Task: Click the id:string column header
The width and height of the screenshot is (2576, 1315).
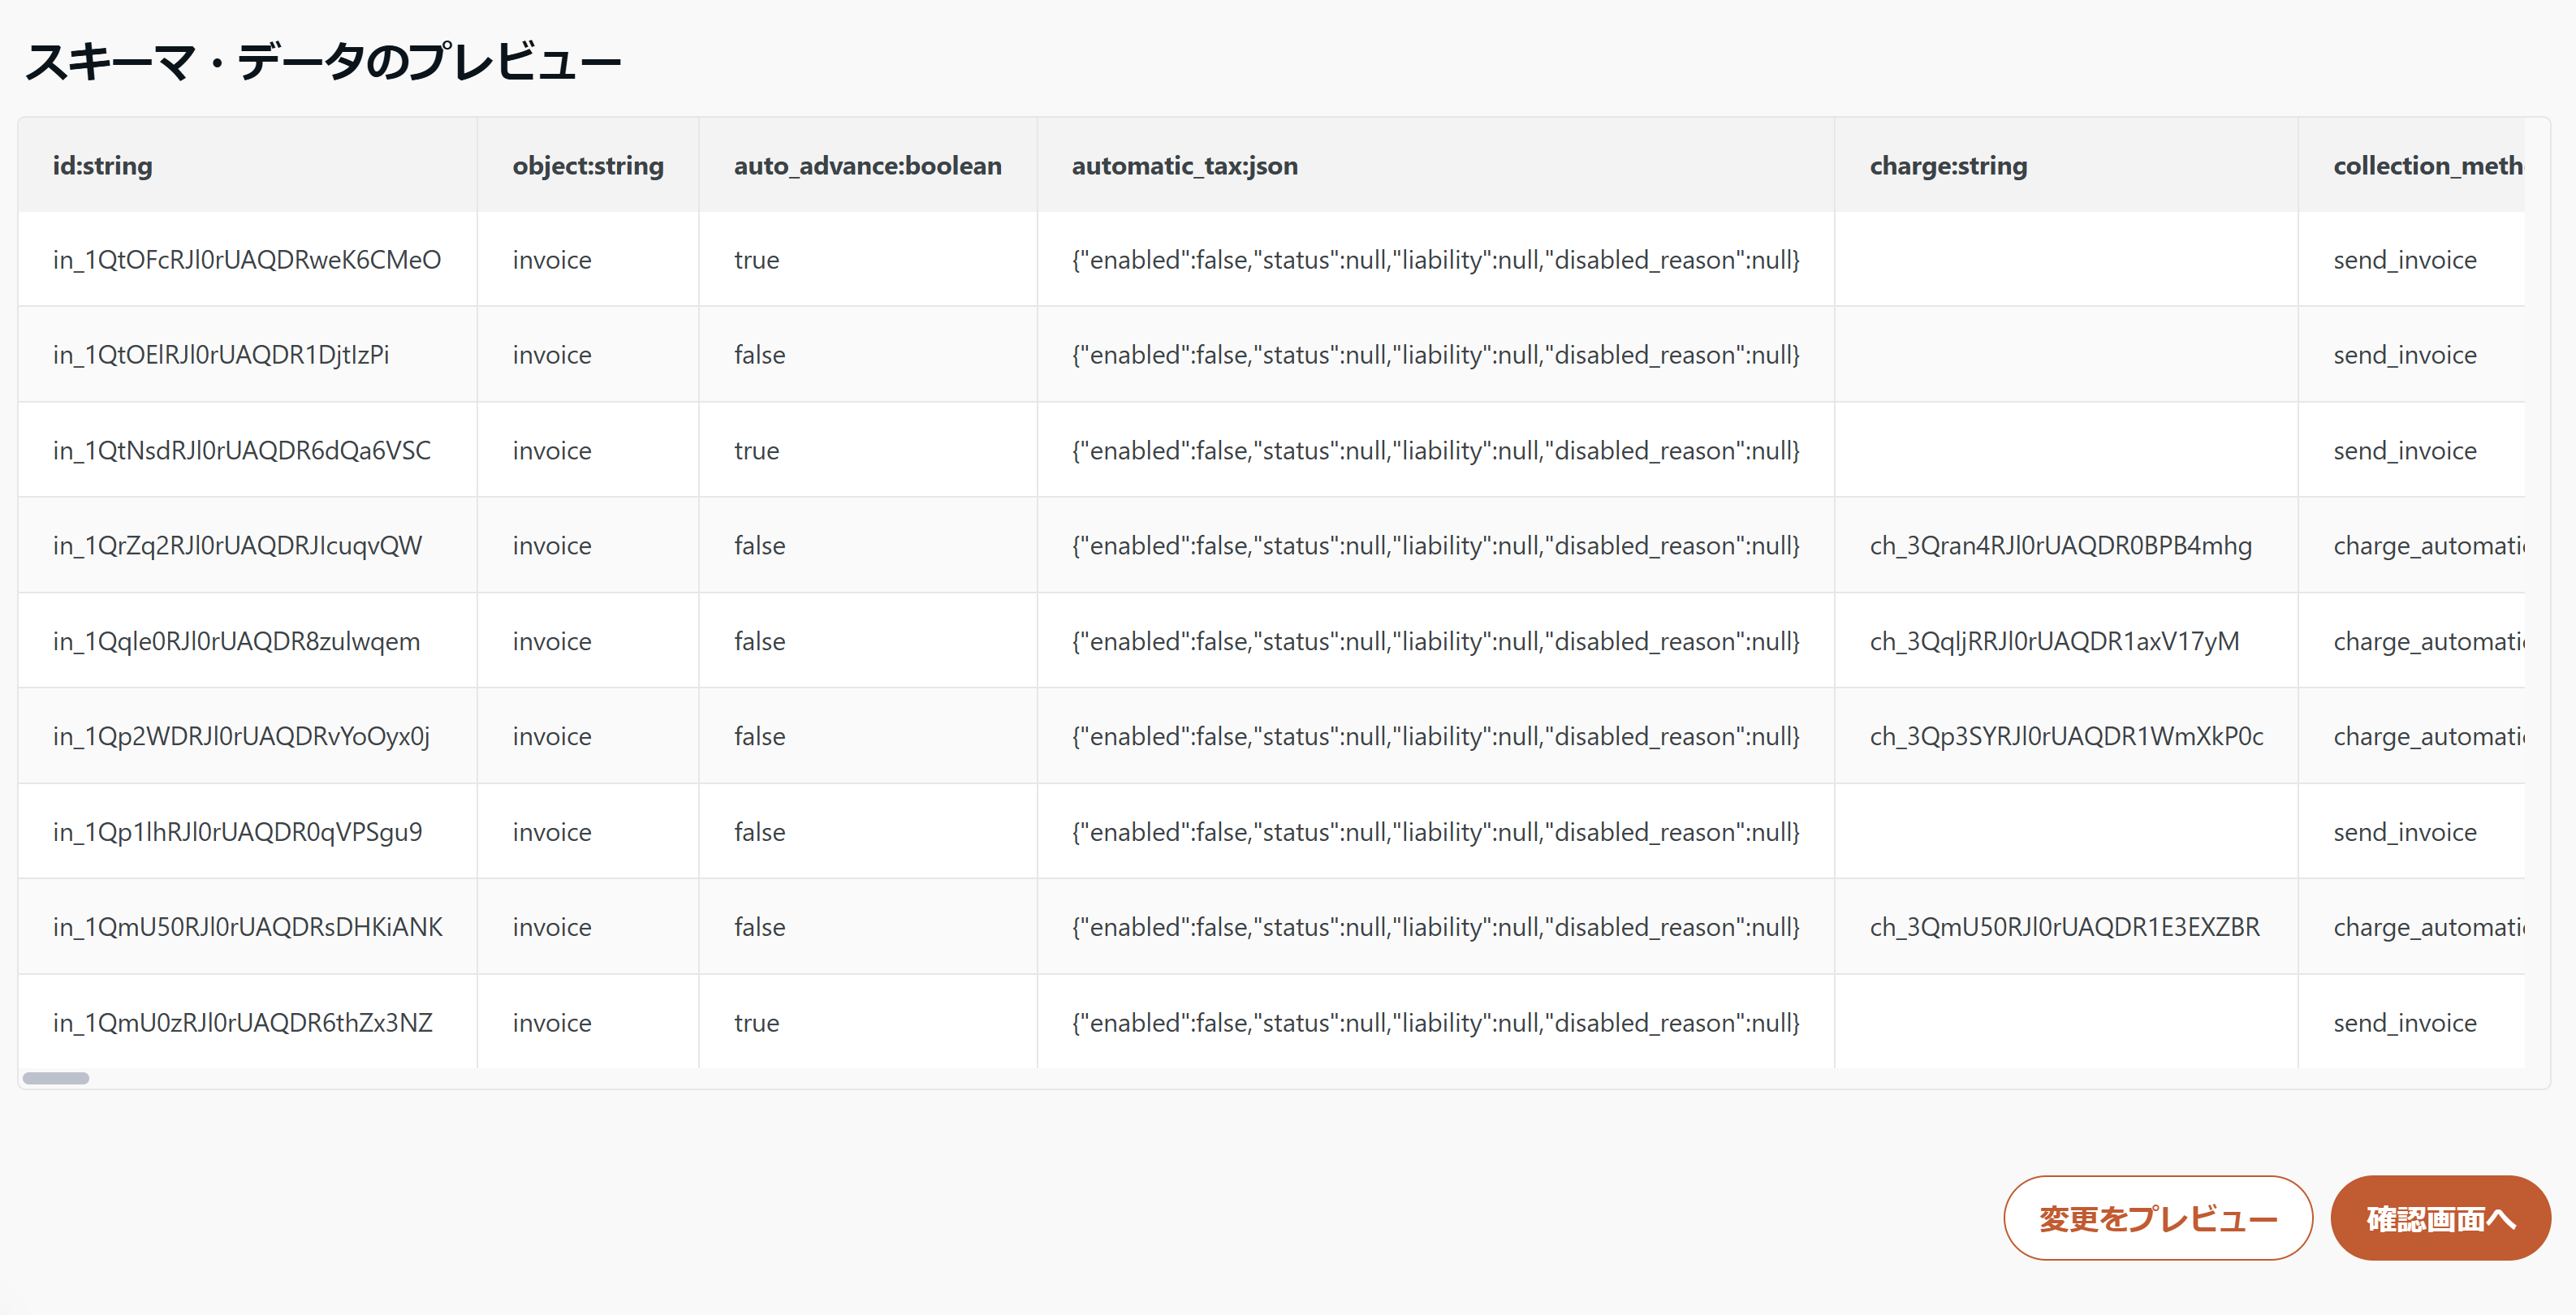Action: [103, 166]
